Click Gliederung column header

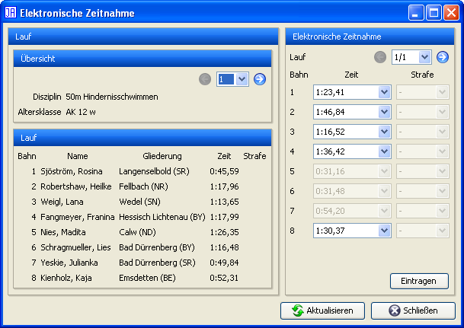pyautogui.click(x=162, y=156)
